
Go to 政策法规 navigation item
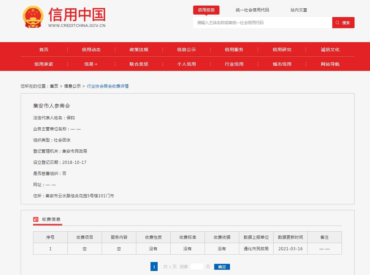[139, 50]
